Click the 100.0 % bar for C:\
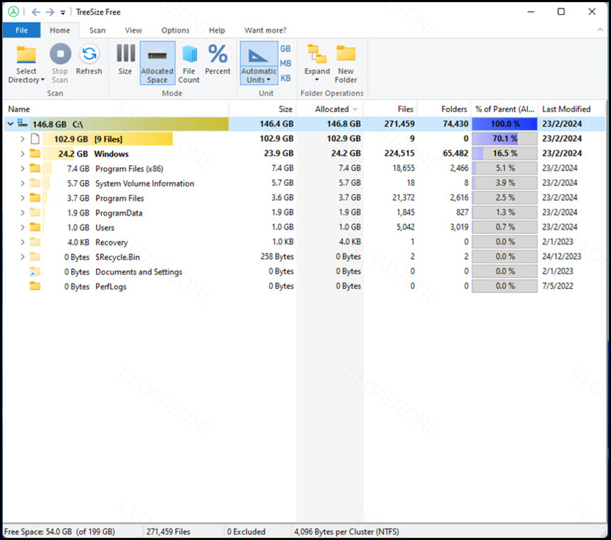This screenshot has width=611, height=540. coord(504,123)
